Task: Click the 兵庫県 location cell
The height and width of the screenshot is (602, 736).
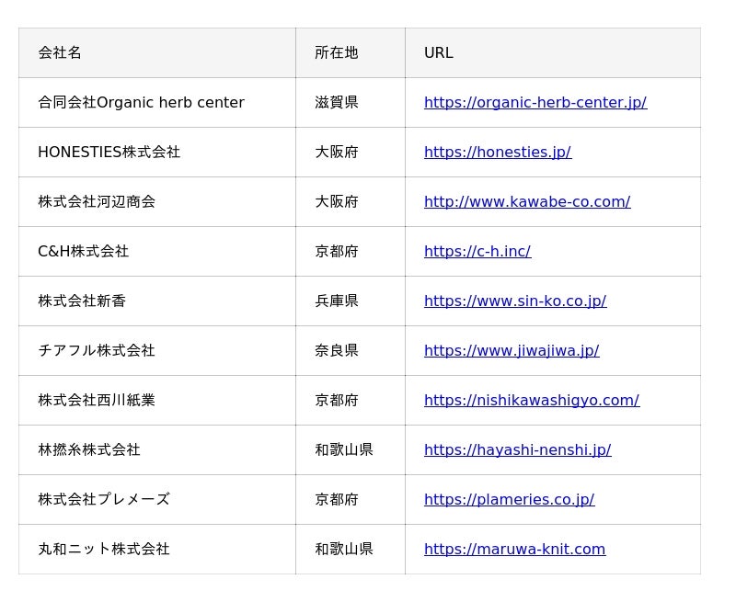Action: point(336,301)
